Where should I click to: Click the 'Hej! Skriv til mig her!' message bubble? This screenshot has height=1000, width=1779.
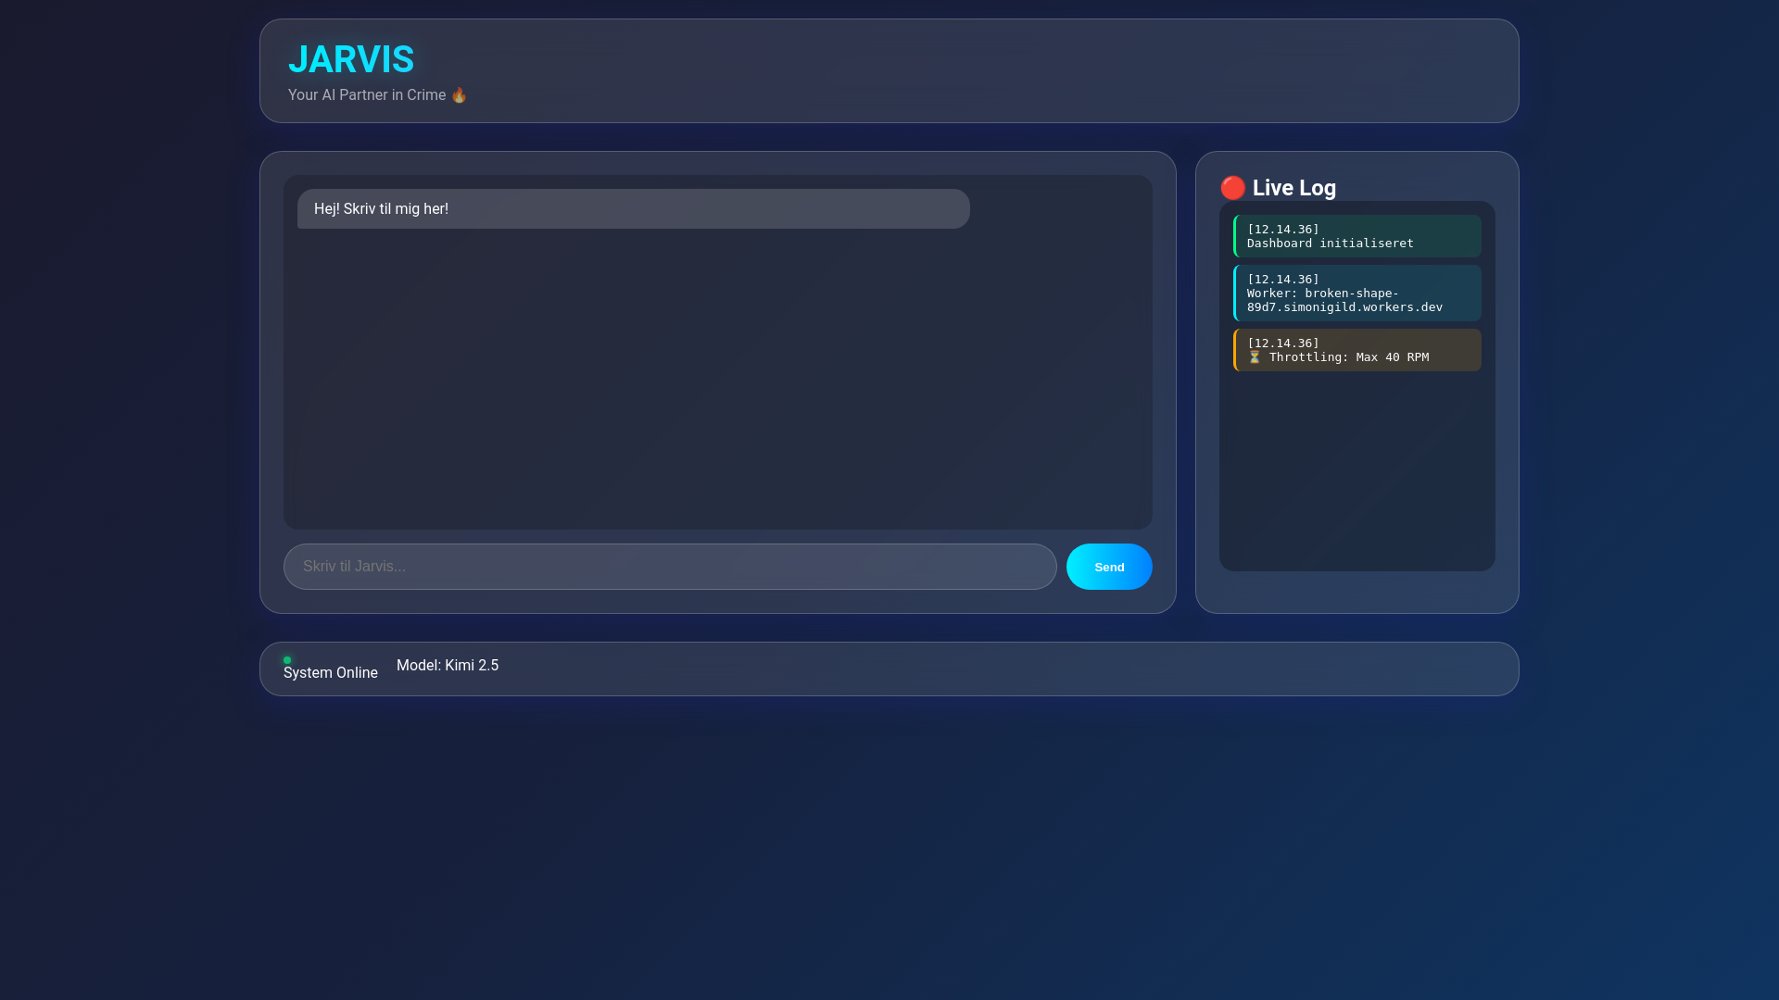tap(634, 209)
